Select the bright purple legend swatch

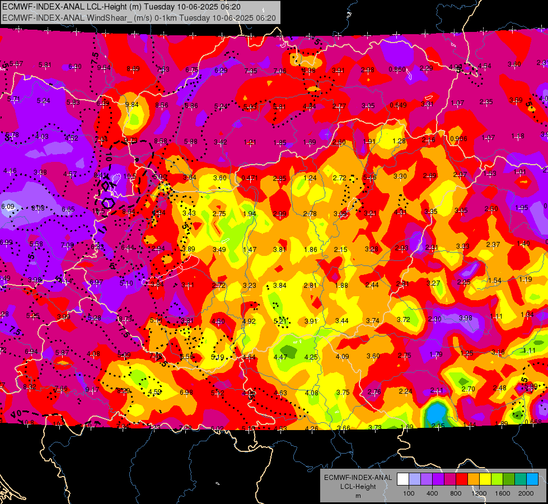pyautogui.click(x=438, y=479)
